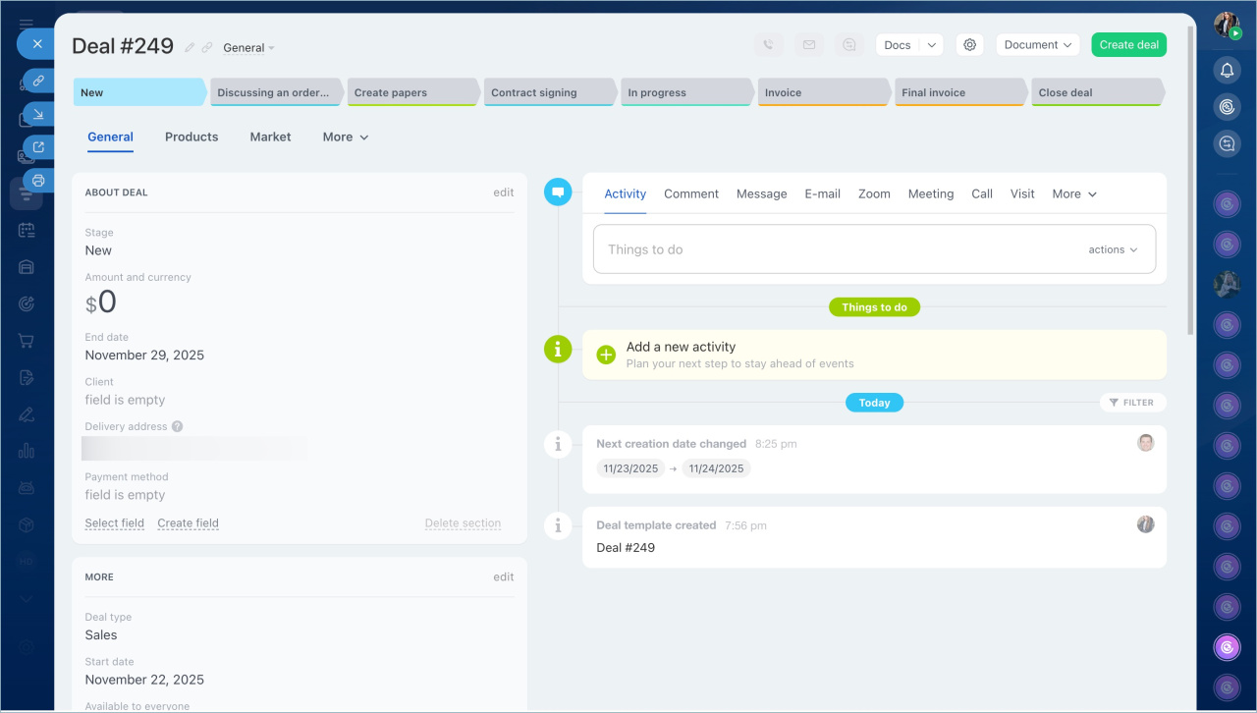Click the envelope email icon in the header
1257x713 pixels.
point(808,45)
